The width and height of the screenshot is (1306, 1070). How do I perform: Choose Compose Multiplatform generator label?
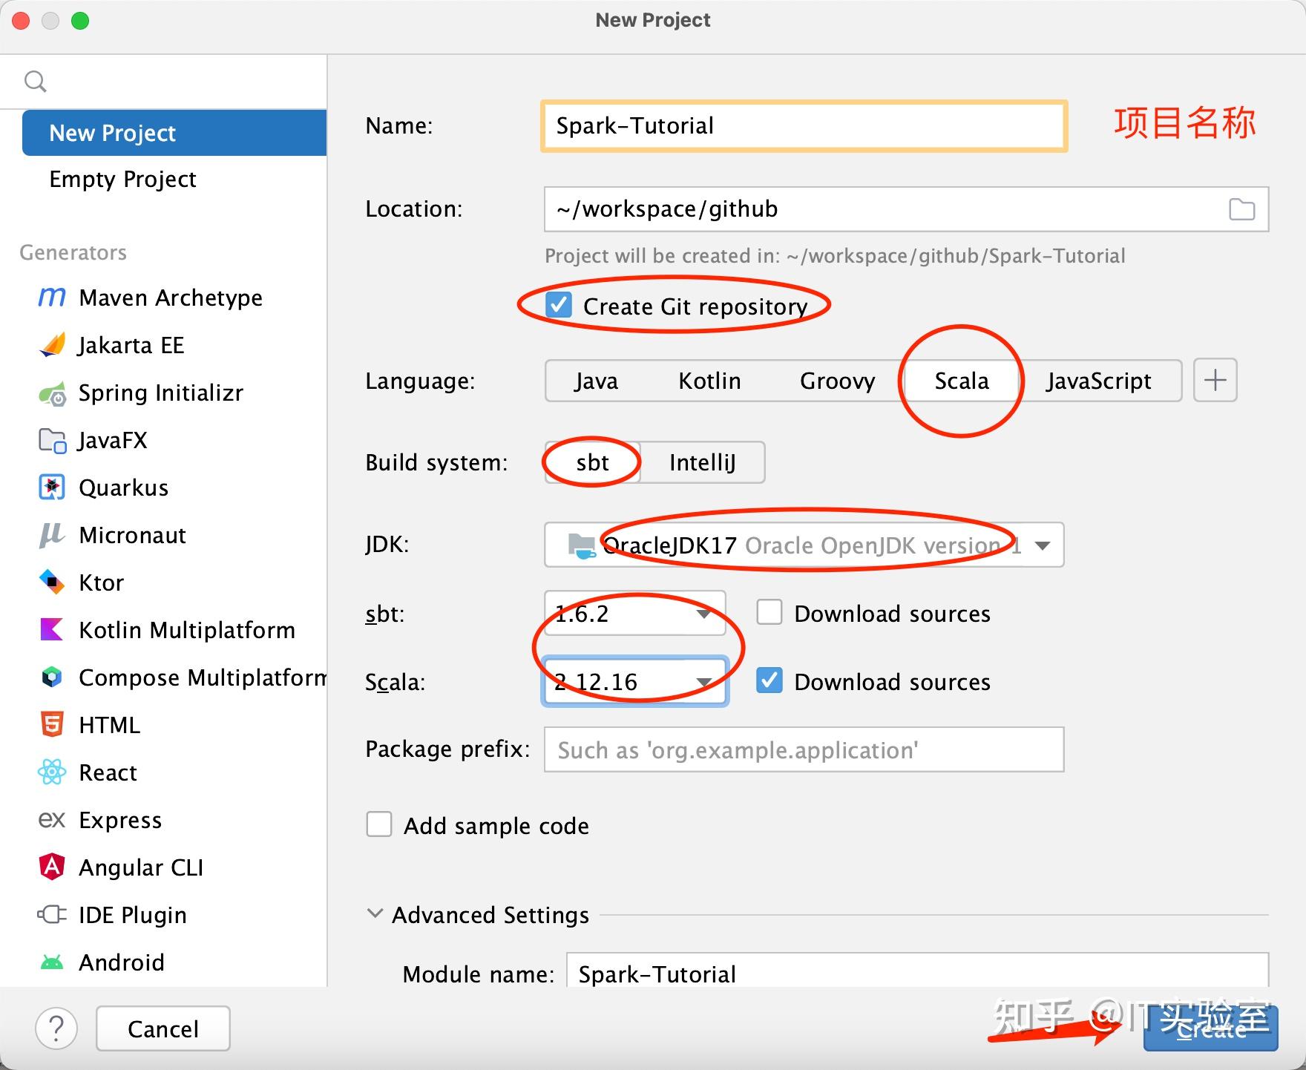203,677
